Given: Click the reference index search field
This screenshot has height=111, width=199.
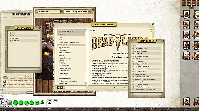Looking at the screenshot, I should (75, 87).
